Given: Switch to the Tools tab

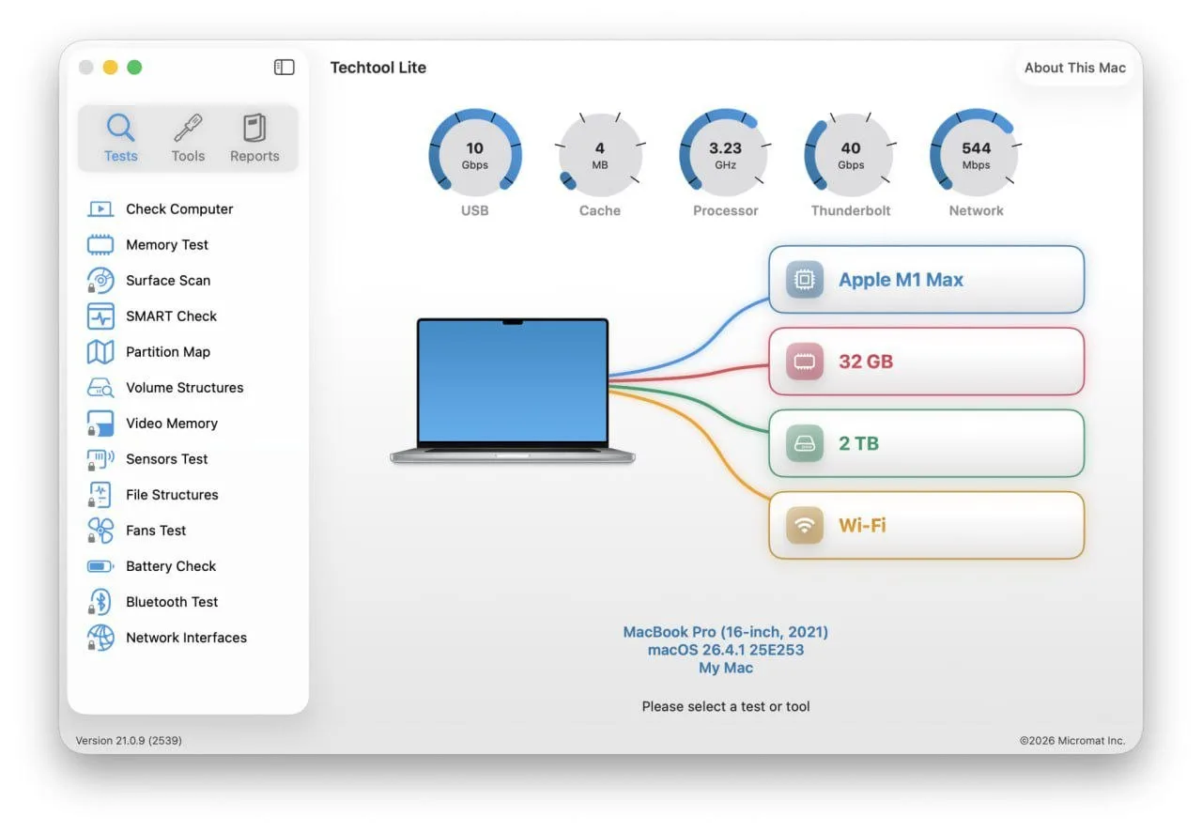Looking at the screenshot, I should [x=188, y=138].
